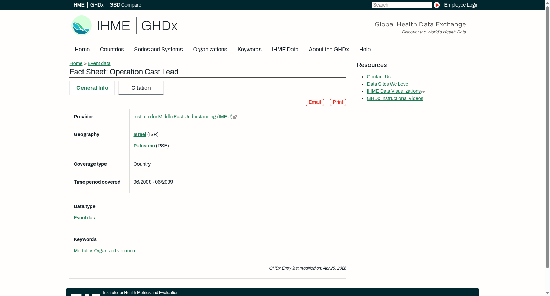
Task: Click scrollbar up arrow at top
Action: [x=547, y=2]
